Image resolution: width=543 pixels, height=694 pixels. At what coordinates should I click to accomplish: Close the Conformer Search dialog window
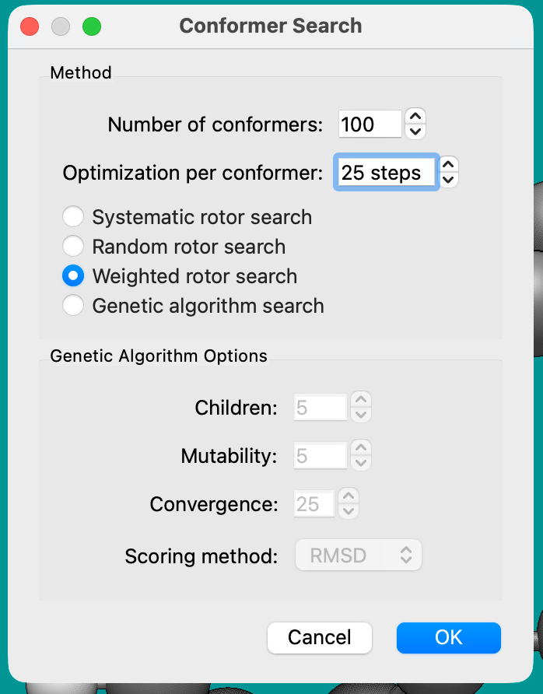tap(30, 27)
